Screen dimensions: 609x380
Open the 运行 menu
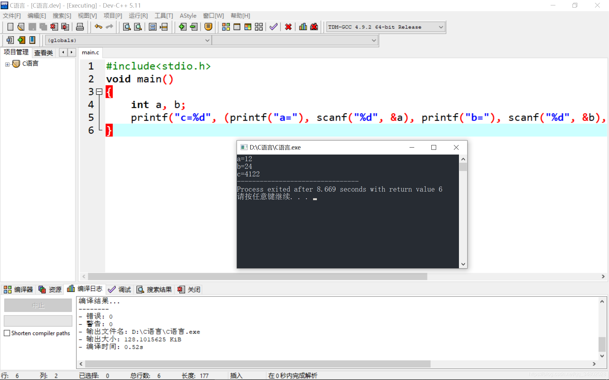click(137, 16)
